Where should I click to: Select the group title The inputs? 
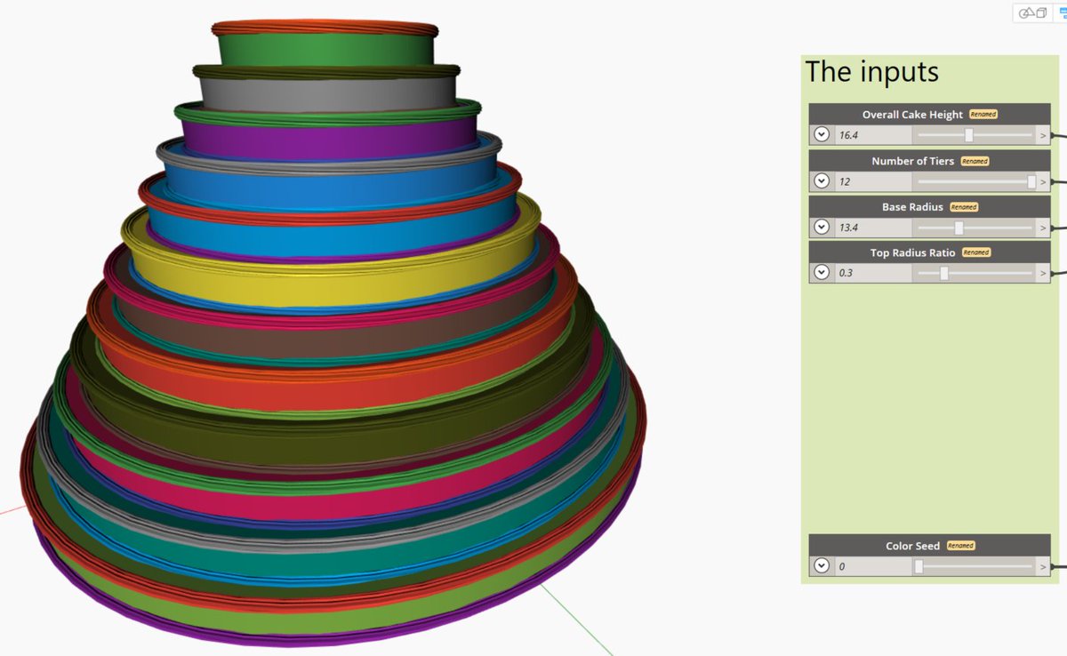point(871,72)
